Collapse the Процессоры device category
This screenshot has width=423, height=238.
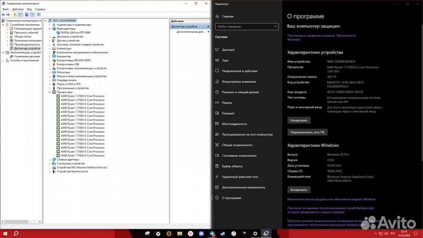[x=50, y=92]
